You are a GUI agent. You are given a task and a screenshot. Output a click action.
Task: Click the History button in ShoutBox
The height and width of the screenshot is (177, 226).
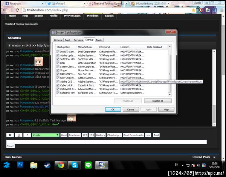(x=100, y=135)
